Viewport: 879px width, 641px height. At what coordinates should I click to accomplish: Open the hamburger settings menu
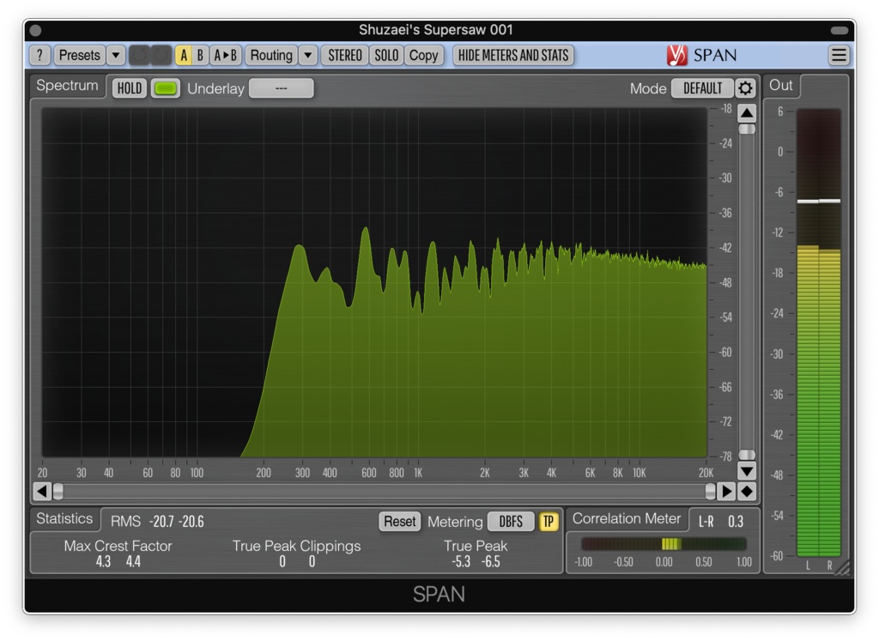coord(839,55)
